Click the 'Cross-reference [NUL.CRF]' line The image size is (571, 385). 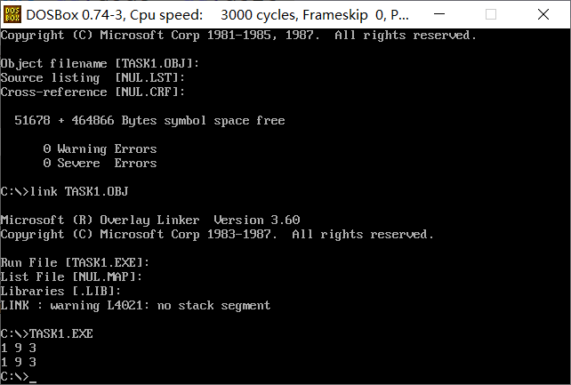click(x=92, y=92)
